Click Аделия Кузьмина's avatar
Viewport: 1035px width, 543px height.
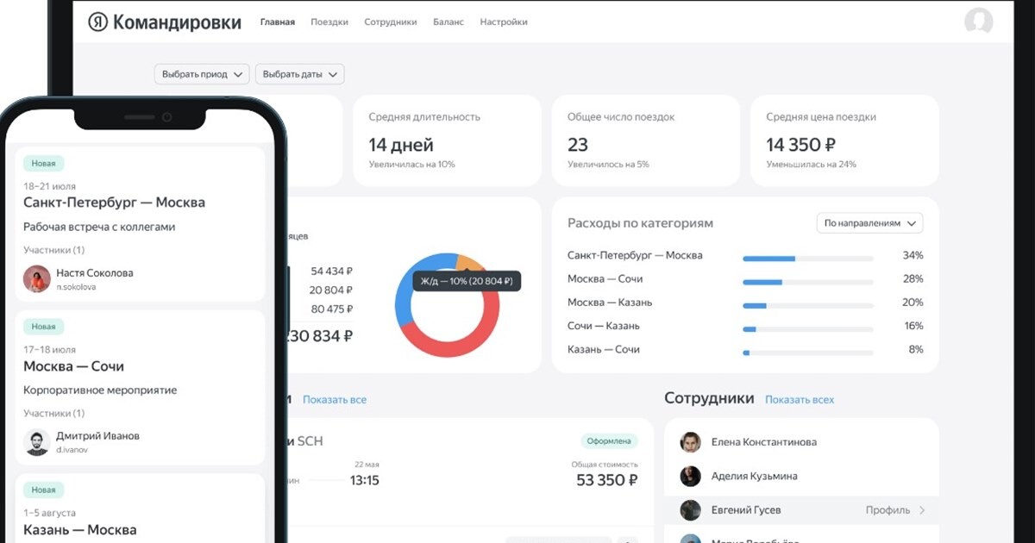(x=690, y=476)
